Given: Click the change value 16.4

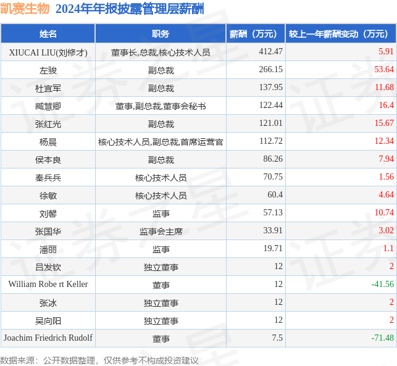Looking at the screenshot, I should [387, 105].
